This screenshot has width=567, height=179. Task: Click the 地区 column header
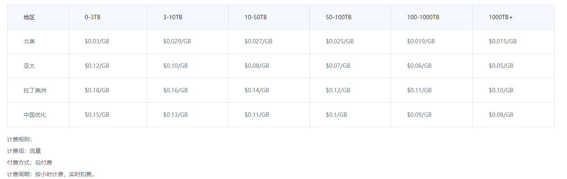(x=29, y=17)
